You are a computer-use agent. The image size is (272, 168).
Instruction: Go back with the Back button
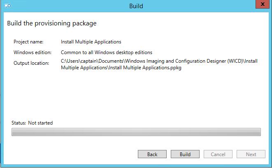(152, 154)
